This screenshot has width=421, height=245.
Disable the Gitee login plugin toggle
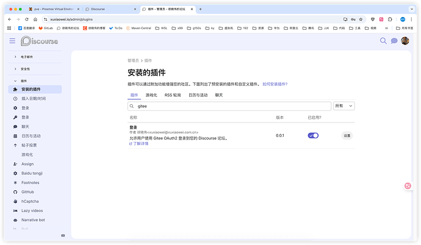click(313, 135)
